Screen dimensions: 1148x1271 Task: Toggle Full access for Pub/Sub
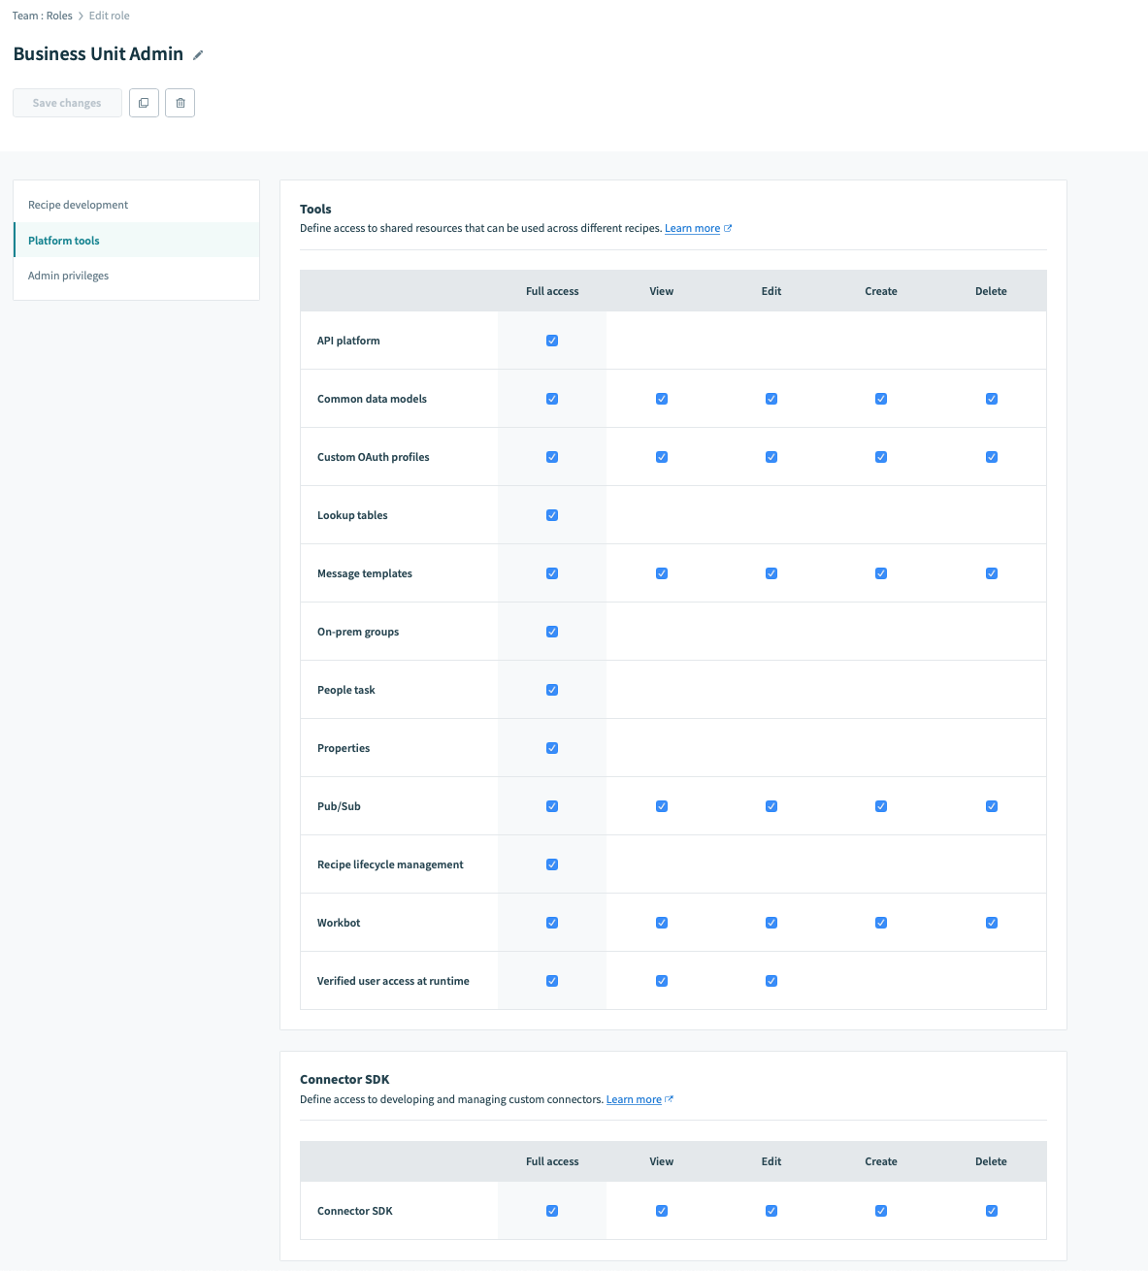click(x=552, y=806)
